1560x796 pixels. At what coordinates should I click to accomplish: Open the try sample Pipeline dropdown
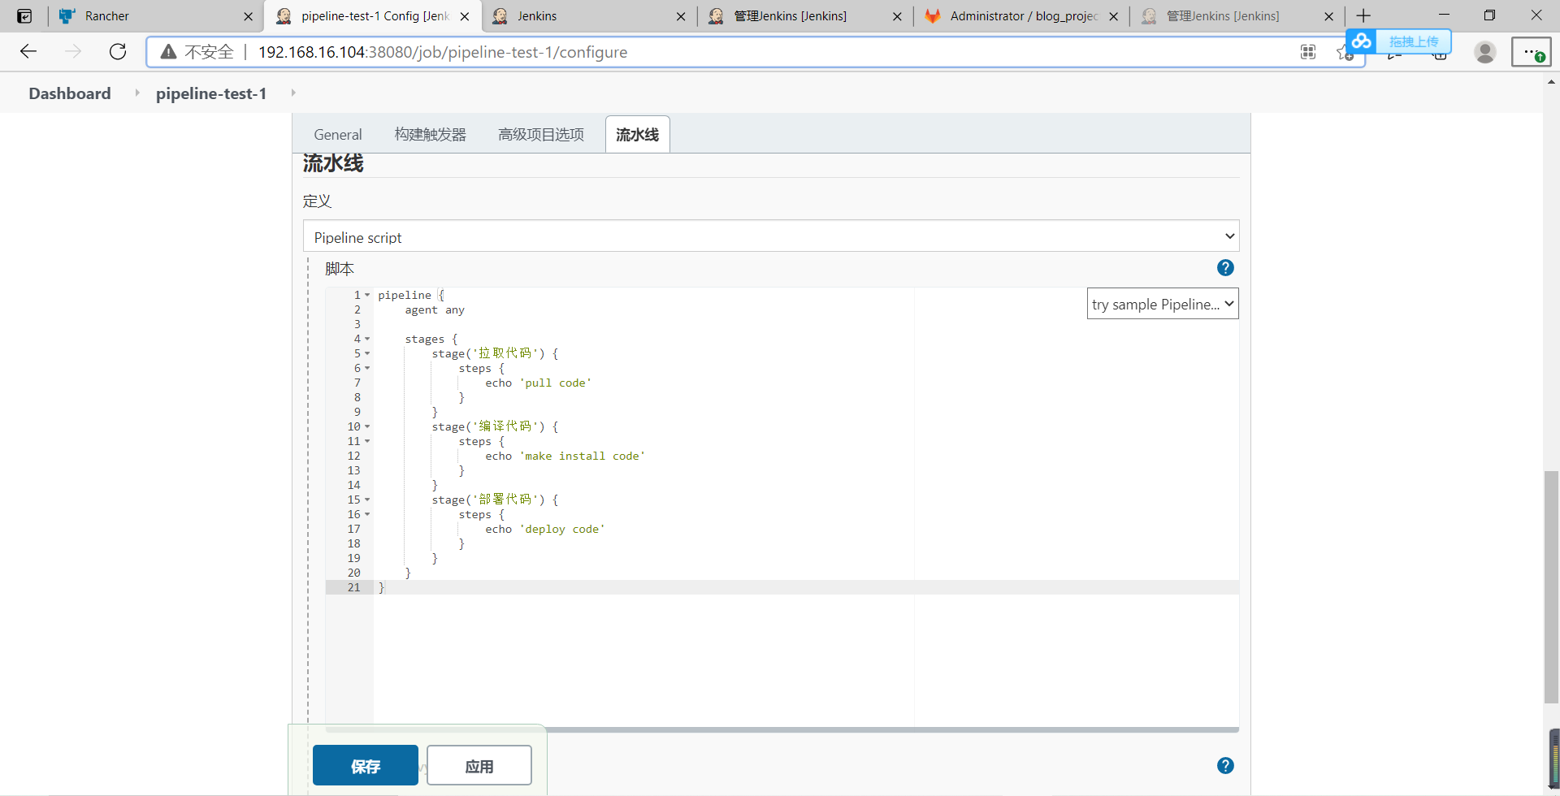point(1163,304)
